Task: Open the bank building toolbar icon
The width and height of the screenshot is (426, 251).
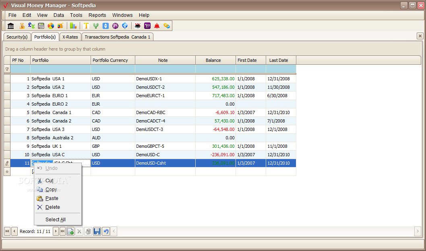Action: [x=11, y=26]
